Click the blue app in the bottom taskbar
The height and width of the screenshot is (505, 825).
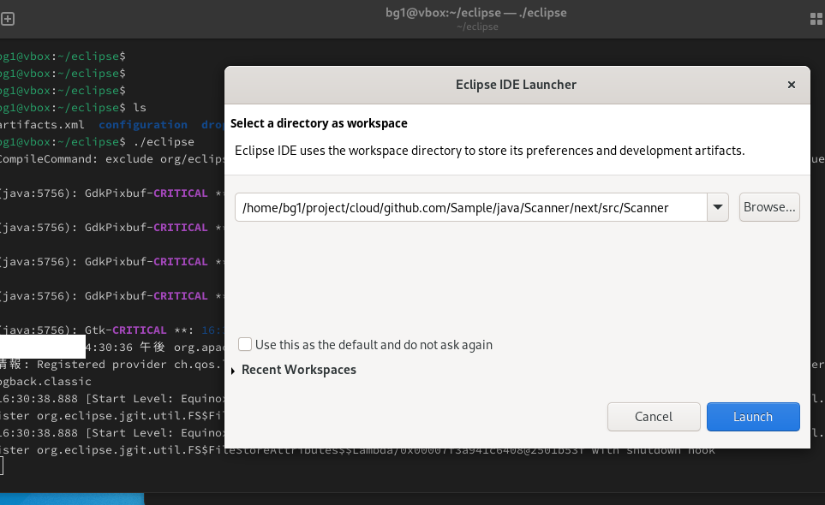click(73, 496)
